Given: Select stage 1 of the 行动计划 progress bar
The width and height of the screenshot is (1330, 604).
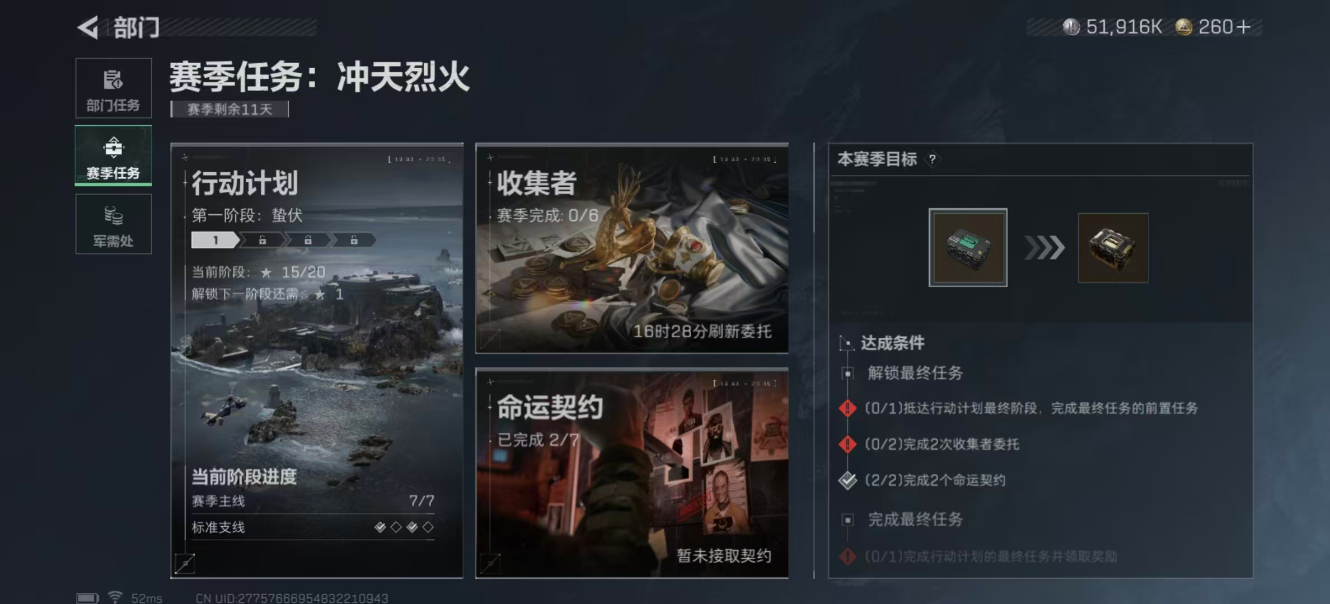Looking at the screenshot, I should 216,240.
